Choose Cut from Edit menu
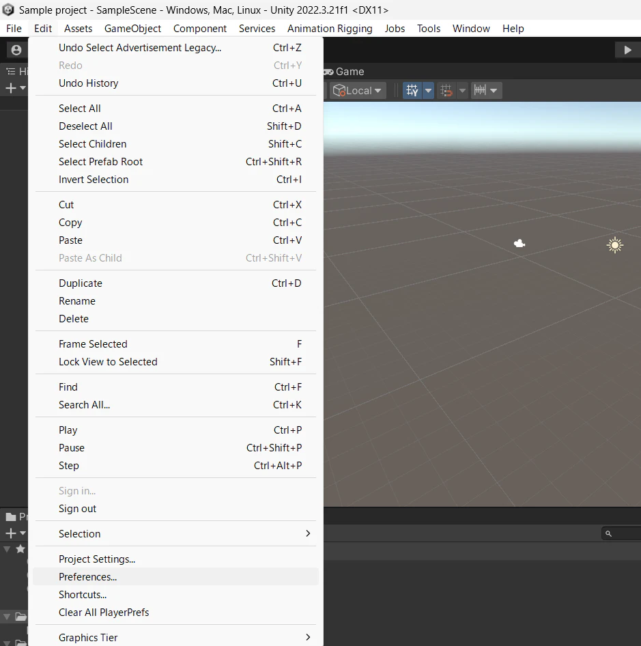Image resolution: width=641 pixels, height=646 pixels. click(x=175, y=205)
